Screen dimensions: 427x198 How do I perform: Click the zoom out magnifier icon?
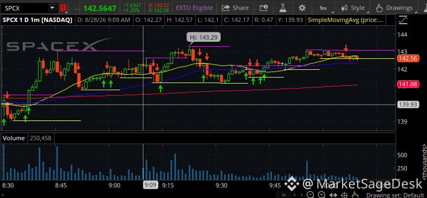click(311, 195)
